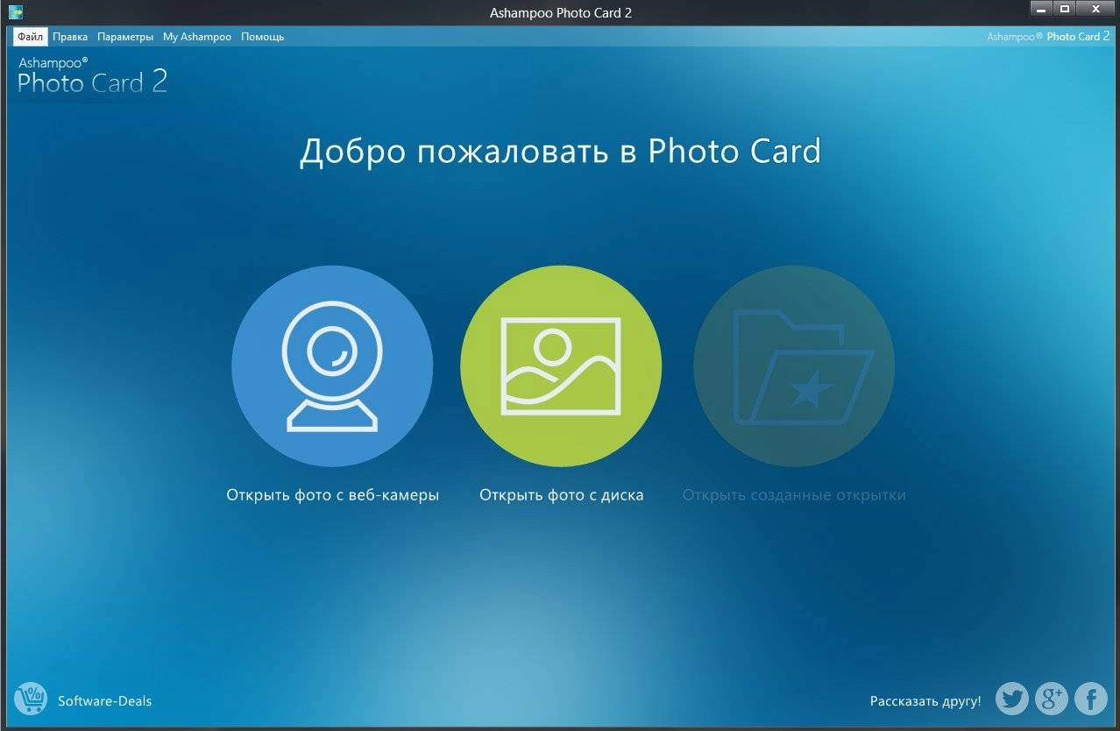Share via the Twitter icon
Screen dimensions: 1120x731
pos(1012,699)
